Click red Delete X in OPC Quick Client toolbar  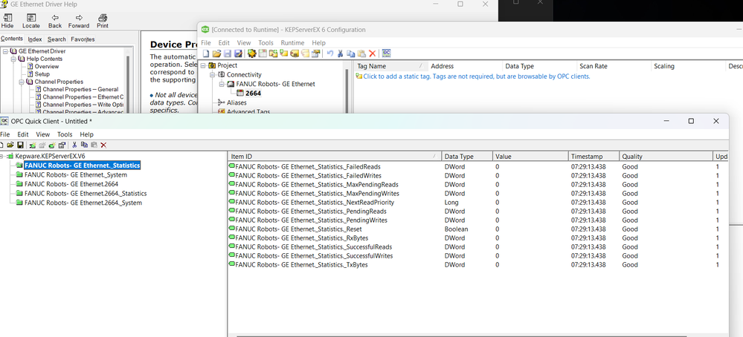point(103,145)
